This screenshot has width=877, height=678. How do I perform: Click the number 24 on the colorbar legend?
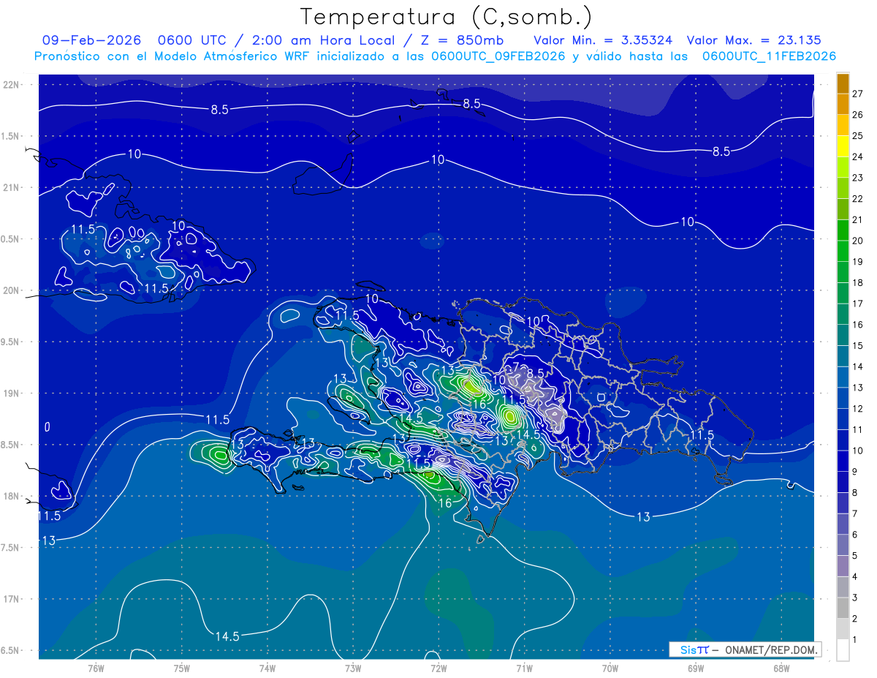[857, 157]
